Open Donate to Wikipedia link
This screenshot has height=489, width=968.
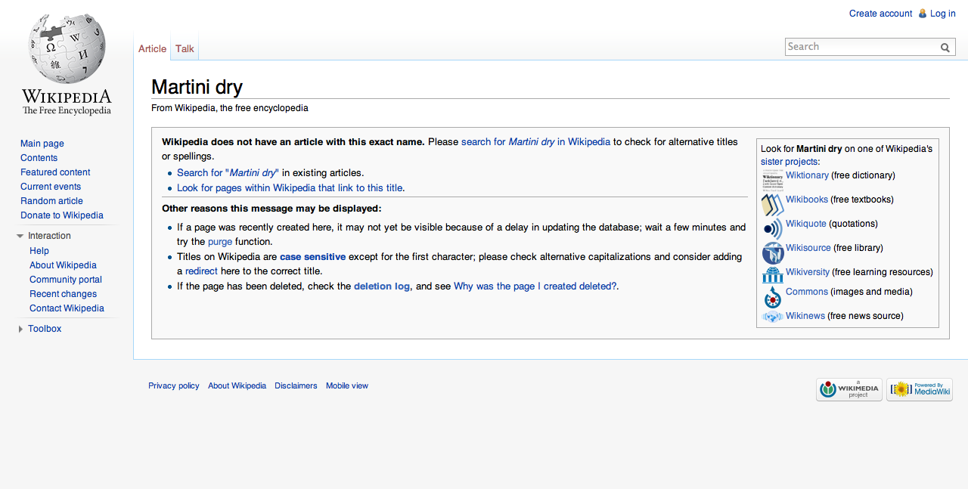pos(62,215)
